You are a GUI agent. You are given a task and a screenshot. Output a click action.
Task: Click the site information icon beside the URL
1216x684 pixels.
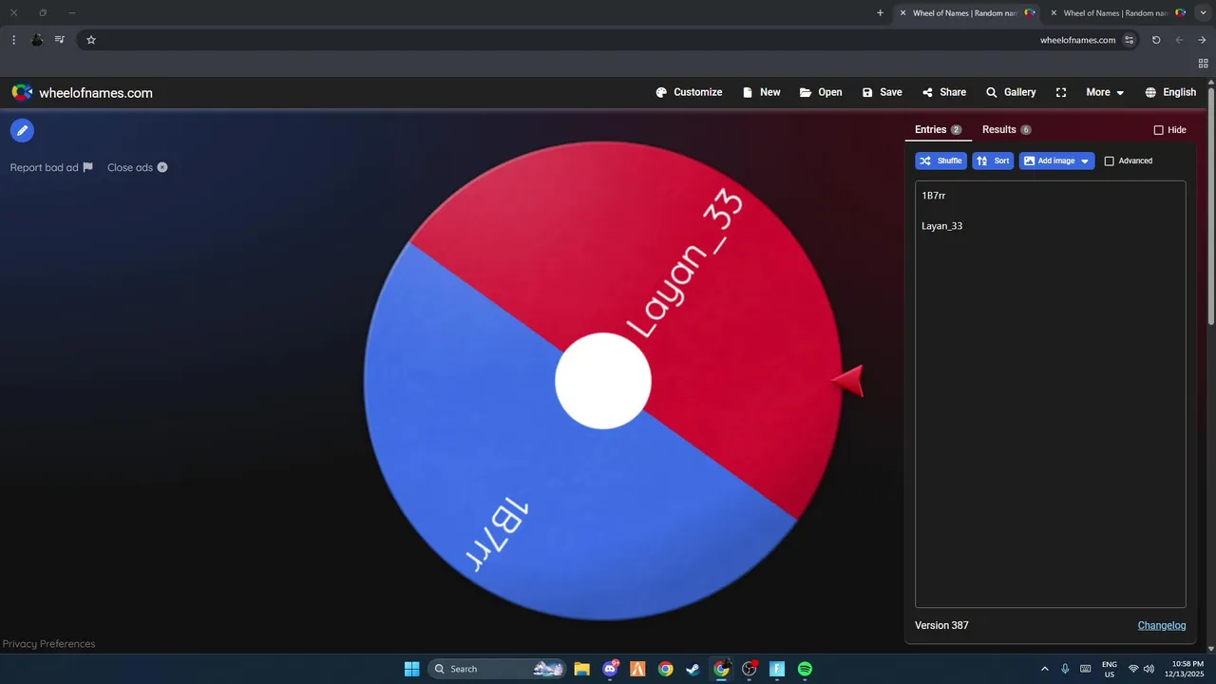[1129, 40]
